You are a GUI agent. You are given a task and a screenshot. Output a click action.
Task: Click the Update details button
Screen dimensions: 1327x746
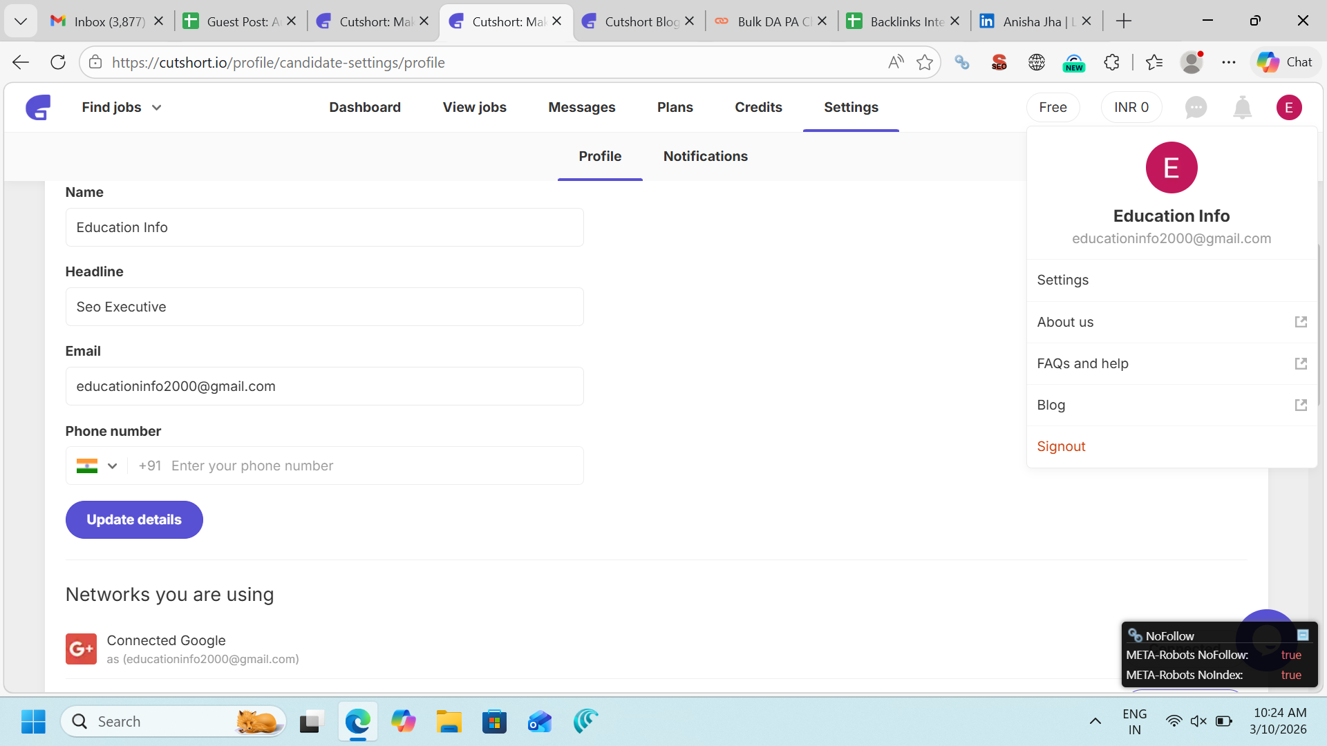[134, 519]
